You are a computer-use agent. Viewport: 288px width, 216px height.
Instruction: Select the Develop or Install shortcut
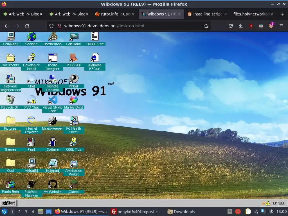point(31,57)
